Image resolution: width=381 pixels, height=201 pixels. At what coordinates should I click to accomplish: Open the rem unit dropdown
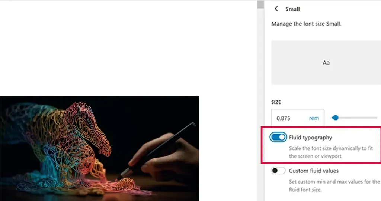(x=314, y=118)
